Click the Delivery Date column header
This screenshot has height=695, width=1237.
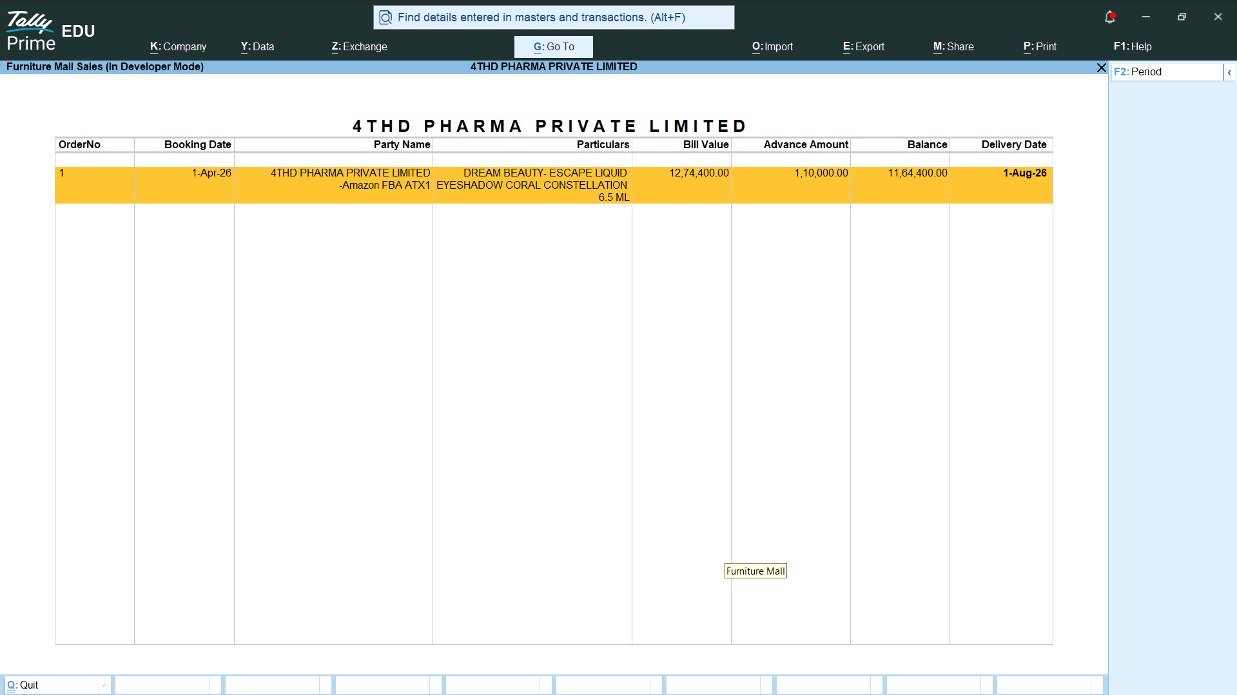(x=1014, y=145)
